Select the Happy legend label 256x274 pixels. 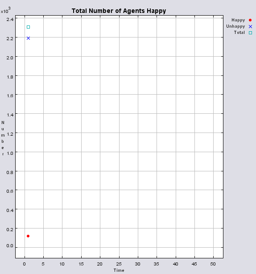(x=238, y=20)
